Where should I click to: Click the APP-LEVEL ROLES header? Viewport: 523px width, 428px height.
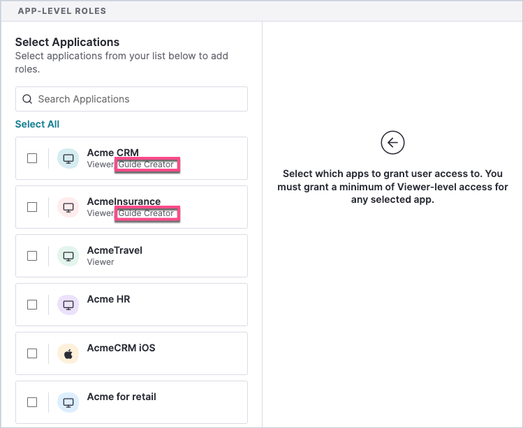click(62, 11)
